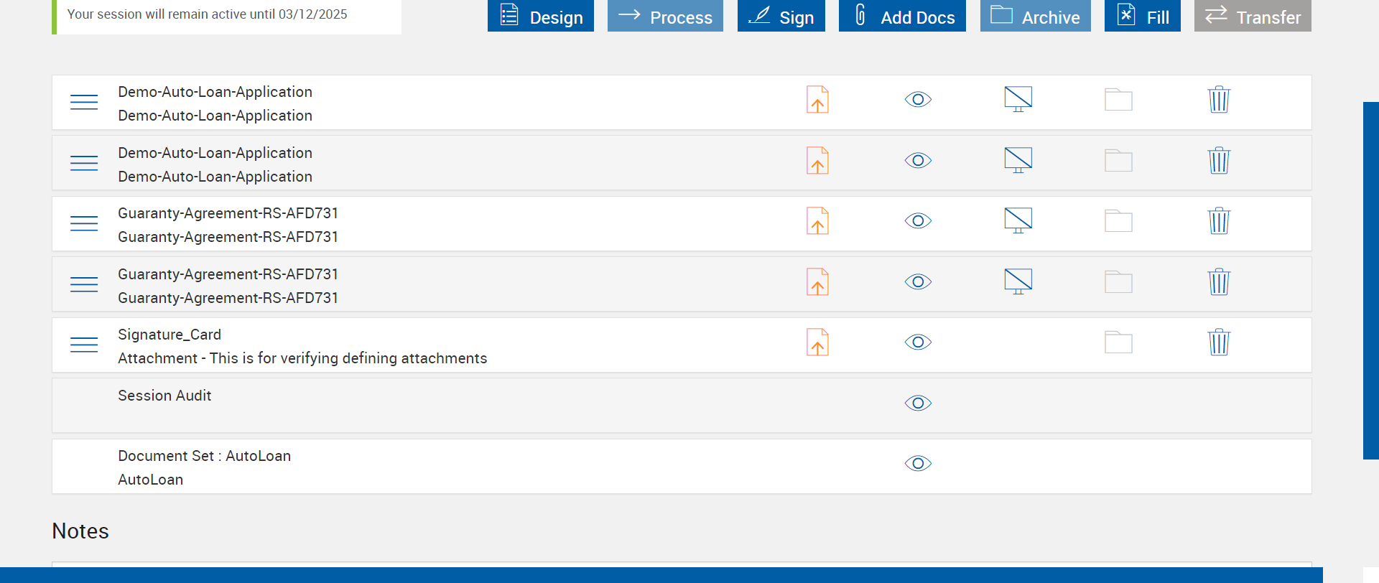The width and height of the screenshot is (1379, 583).
Task: Click folder icon in first Demo-Auto-Loan-Application row
Action: coord(1118,100)
